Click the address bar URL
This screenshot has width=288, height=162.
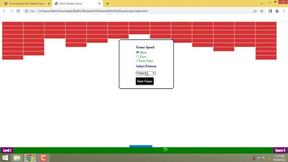tap(93, 11)
